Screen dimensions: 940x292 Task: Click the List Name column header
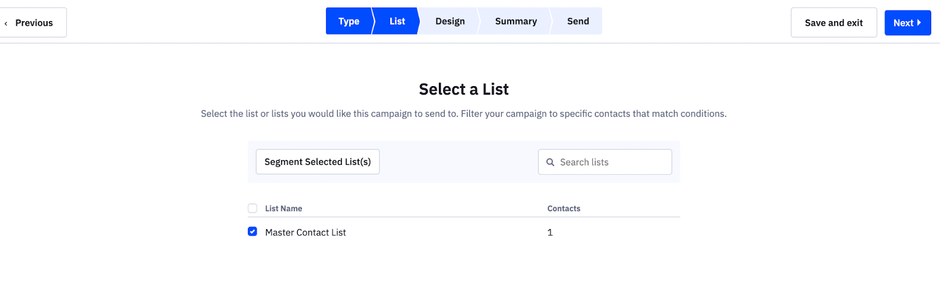tap(284, 209)
